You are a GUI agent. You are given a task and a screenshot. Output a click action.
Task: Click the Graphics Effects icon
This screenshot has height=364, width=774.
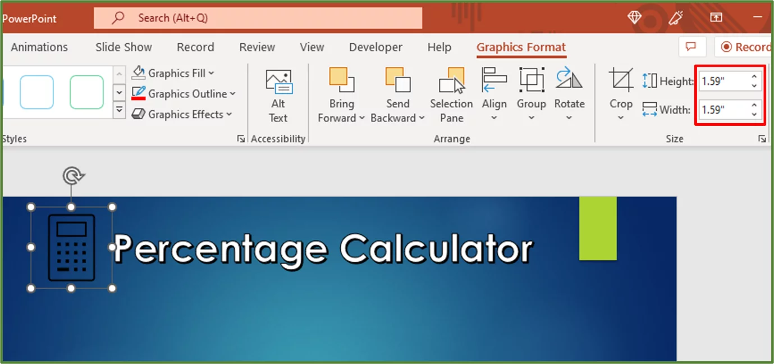[138, 114]
